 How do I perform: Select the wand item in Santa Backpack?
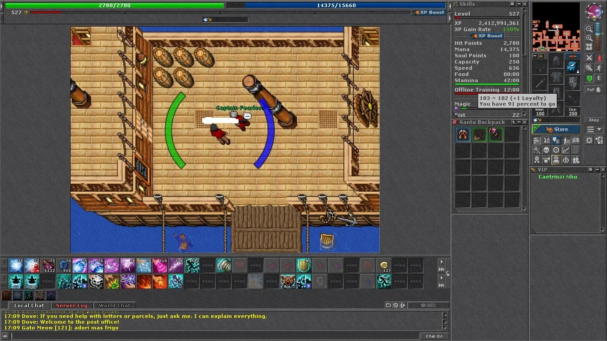point(496,135)
